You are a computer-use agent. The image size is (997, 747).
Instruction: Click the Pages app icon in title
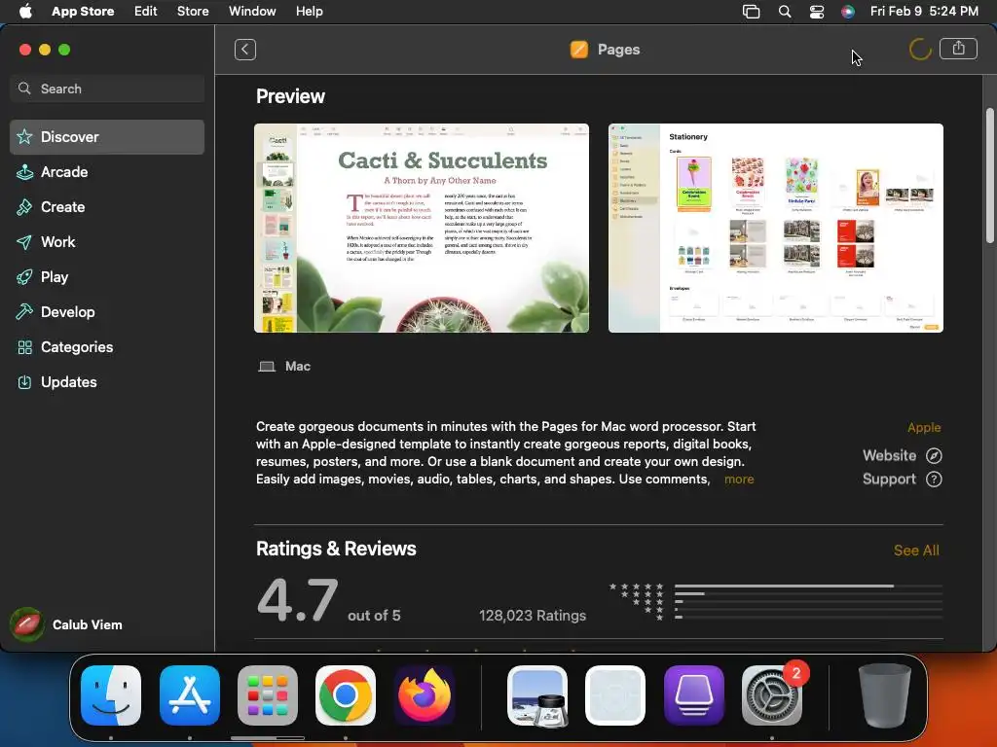(578, 50)
